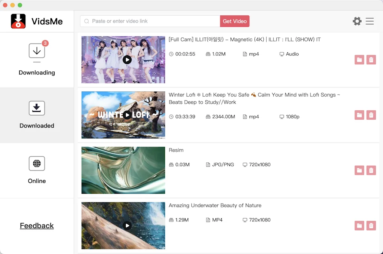
Task: Open the folder for the Winter Lofi video
Action: coord(359,115)
